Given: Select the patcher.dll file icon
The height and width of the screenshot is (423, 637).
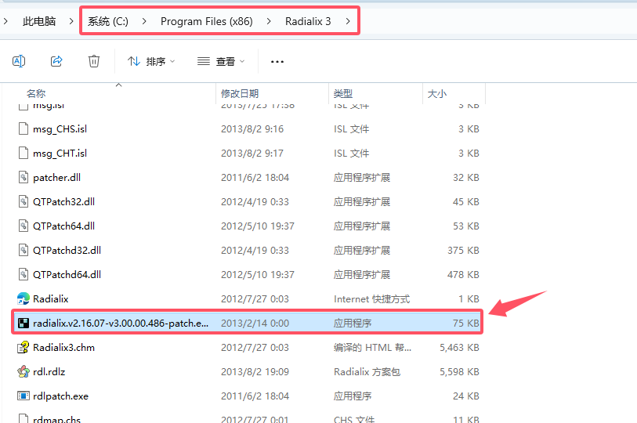Looking at the screenshot, I should click(24, 178).
